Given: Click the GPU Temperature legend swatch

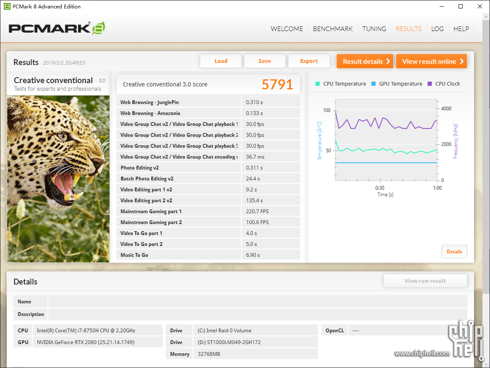Looking at the screenshot, I should point(373,84).
